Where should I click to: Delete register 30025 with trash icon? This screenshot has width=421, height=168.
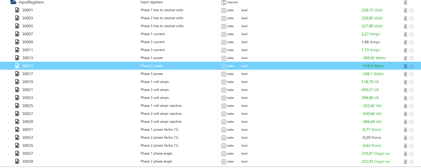point(405,106)
